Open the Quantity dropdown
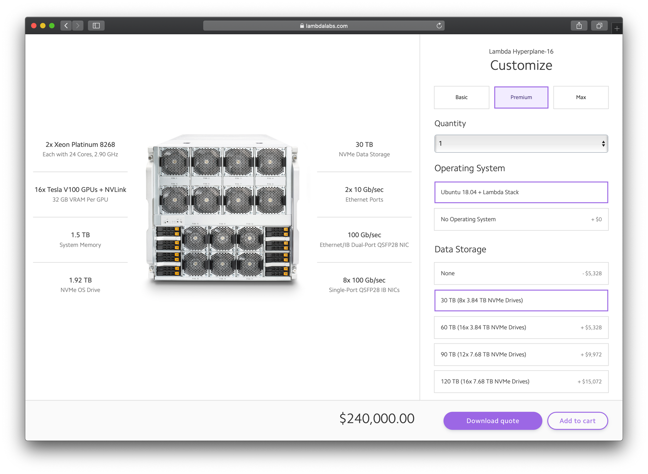Viewport: 648px width, 474px height. [x=521, y=144]
